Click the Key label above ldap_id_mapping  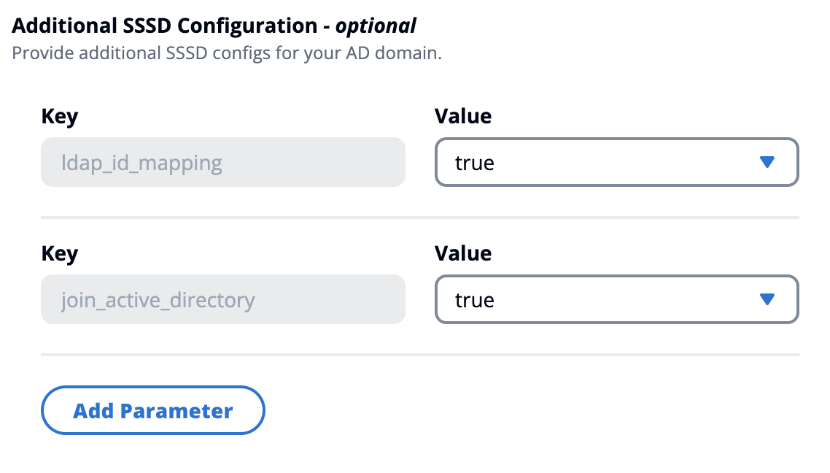point(60,116)
